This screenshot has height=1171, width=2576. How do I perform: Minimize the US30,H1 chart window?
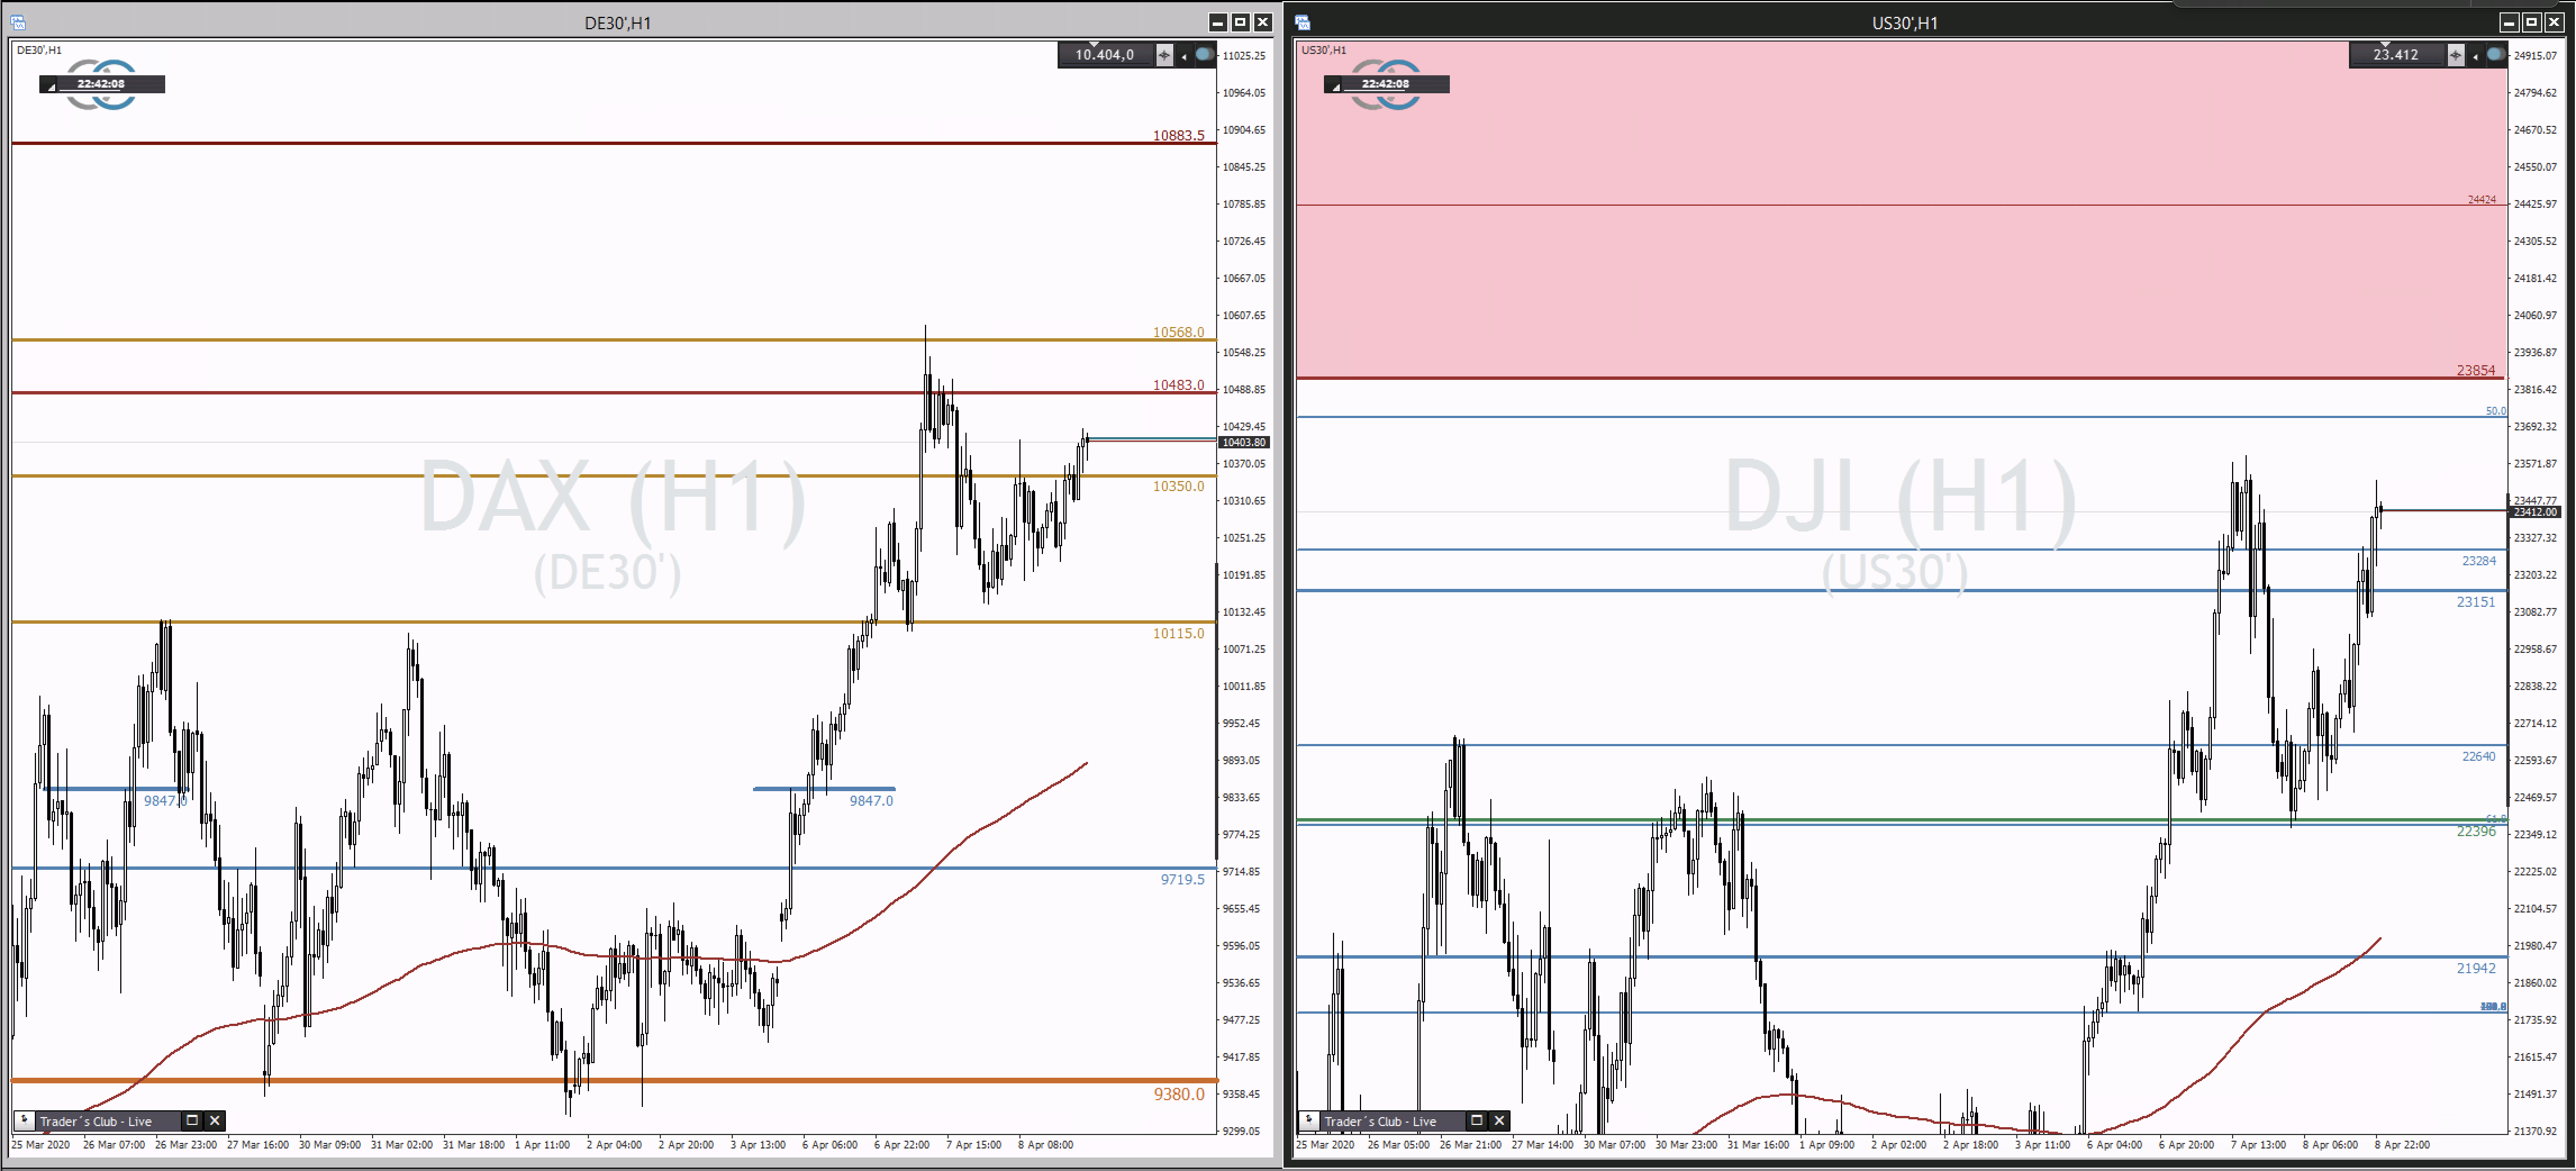point(2510,22)
